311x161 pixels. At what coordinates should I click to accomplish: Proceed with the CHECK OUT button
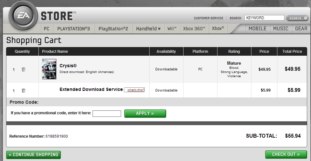click(x=286, y=154)
